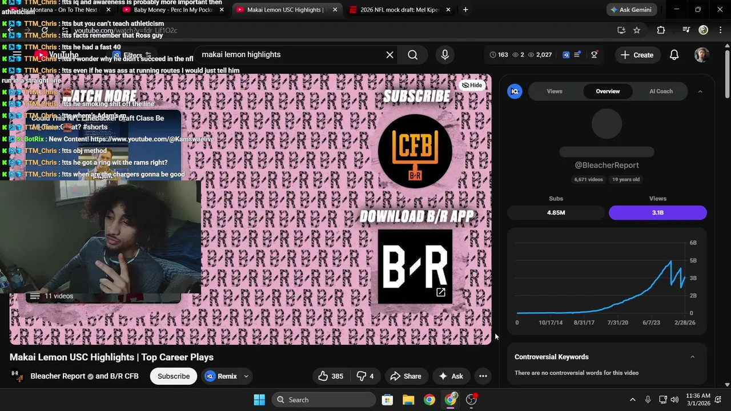Collapse the Controversial Keywords section

point(692,357)
